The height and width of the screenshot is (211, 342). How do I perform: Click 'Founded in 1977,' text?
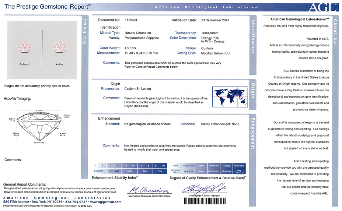pyautogui.click(x=318, y=39)
